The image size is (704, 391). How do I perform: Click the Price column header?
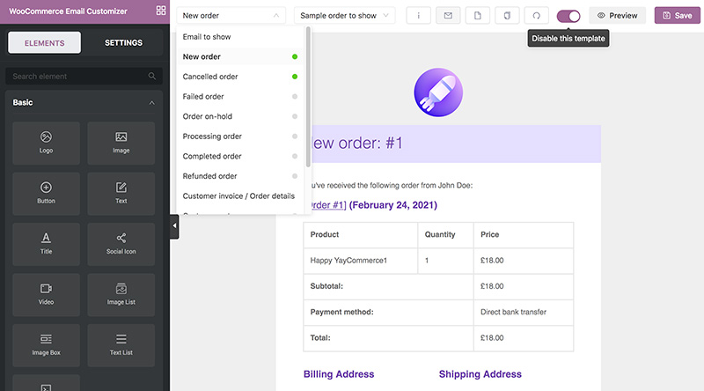[x=524, y=234]
